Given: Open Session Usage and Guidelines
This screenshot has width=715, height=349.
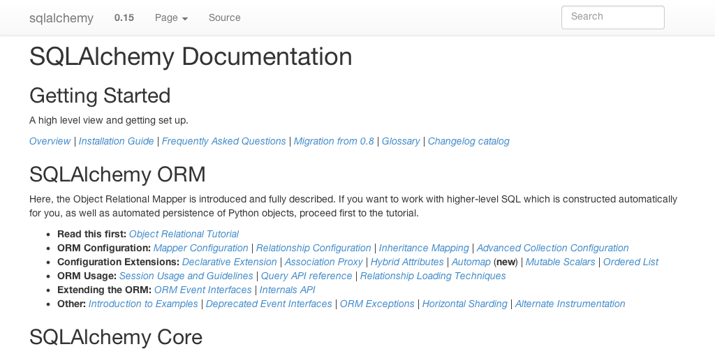Looking at the screenshot, I should coord(186,276).
